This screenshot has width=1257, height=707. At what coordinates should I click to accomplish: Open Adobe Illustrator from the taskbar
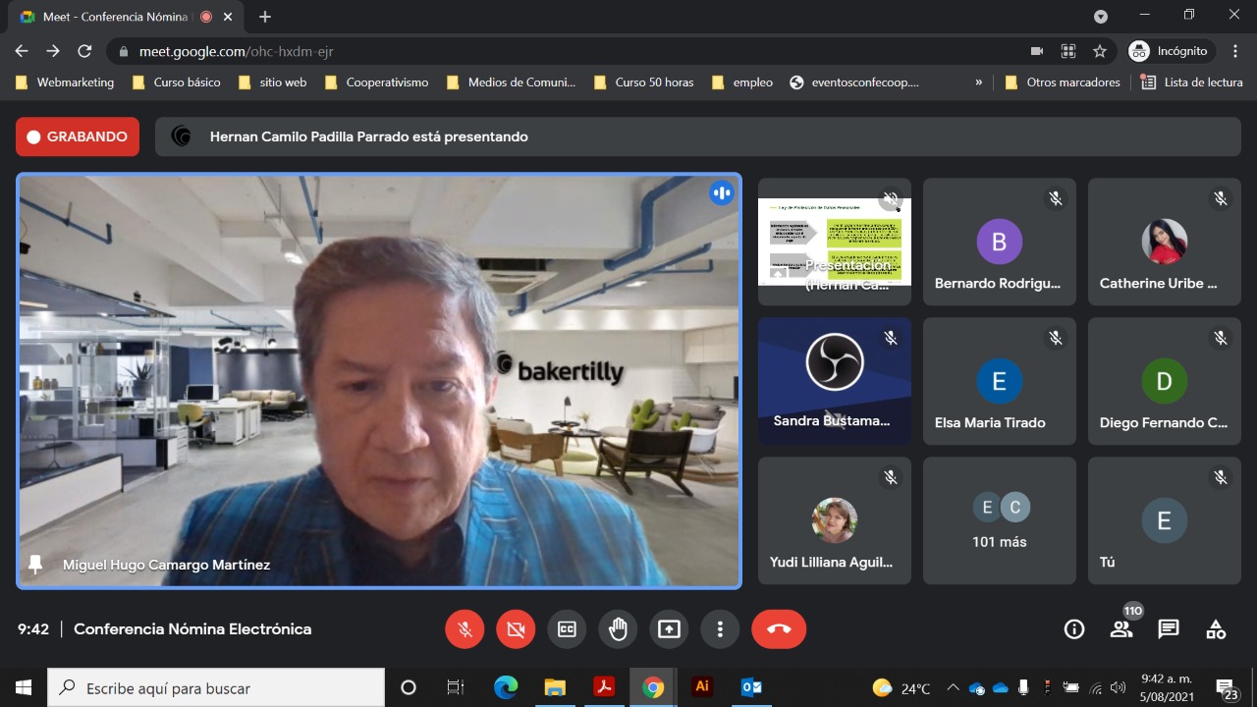[702, 687]
